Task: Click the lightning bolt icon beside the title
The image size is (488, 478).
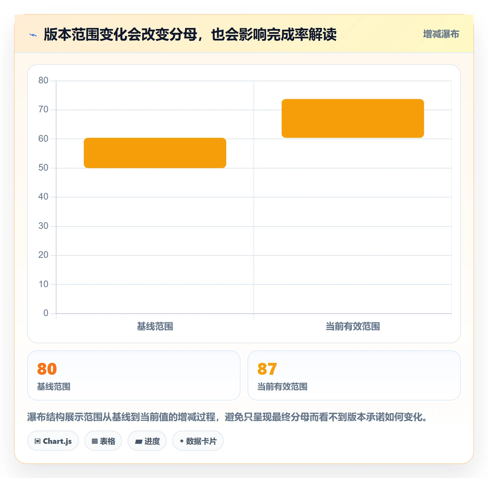Action: pos(33,35)
